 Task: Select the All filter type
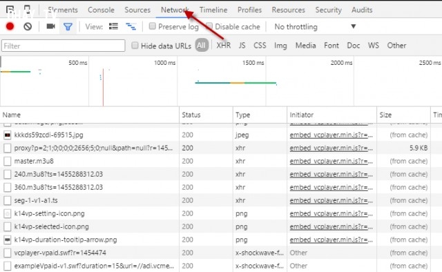(x=202, y=46)
